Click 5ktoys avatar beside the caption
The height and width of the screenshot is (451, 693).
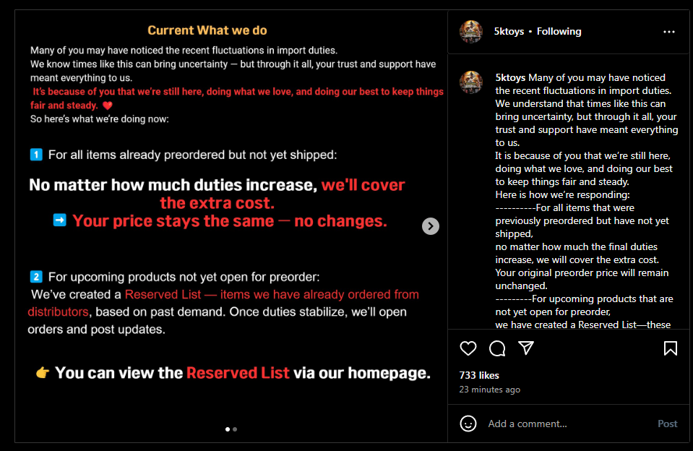pyautogui.click(x=471, y=82)
